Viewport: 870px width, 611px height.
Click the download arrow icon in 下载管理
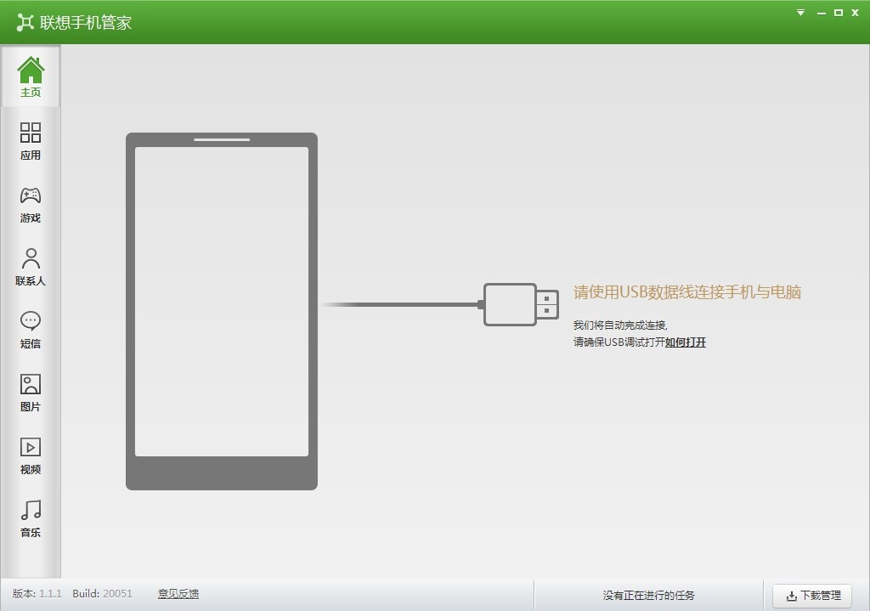792,596
